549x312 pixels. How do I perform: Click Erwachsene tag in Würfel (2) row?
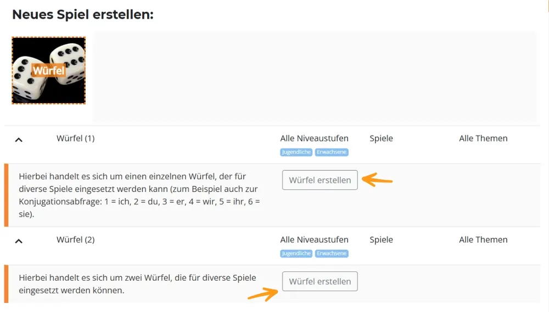(332, 253)
